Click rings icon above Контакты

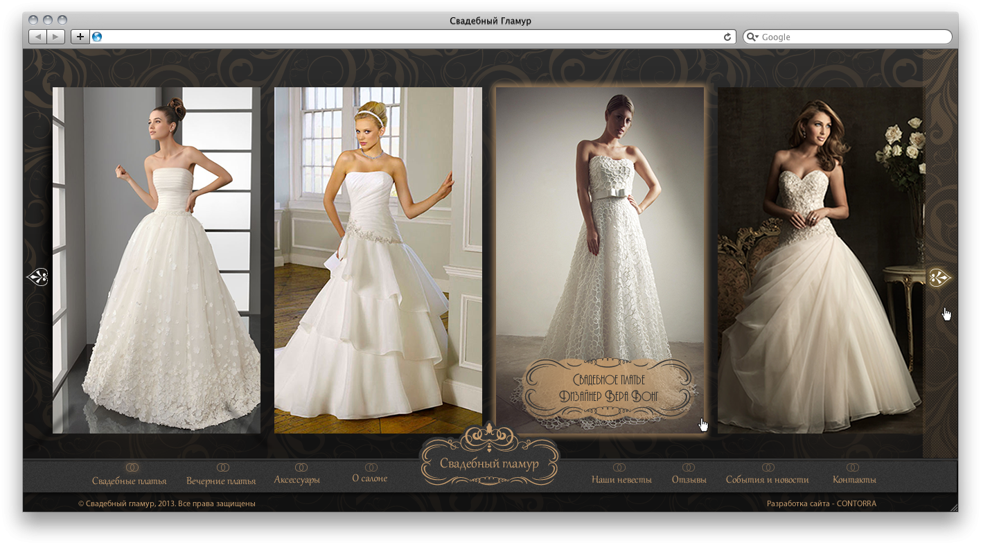[853, 467]
